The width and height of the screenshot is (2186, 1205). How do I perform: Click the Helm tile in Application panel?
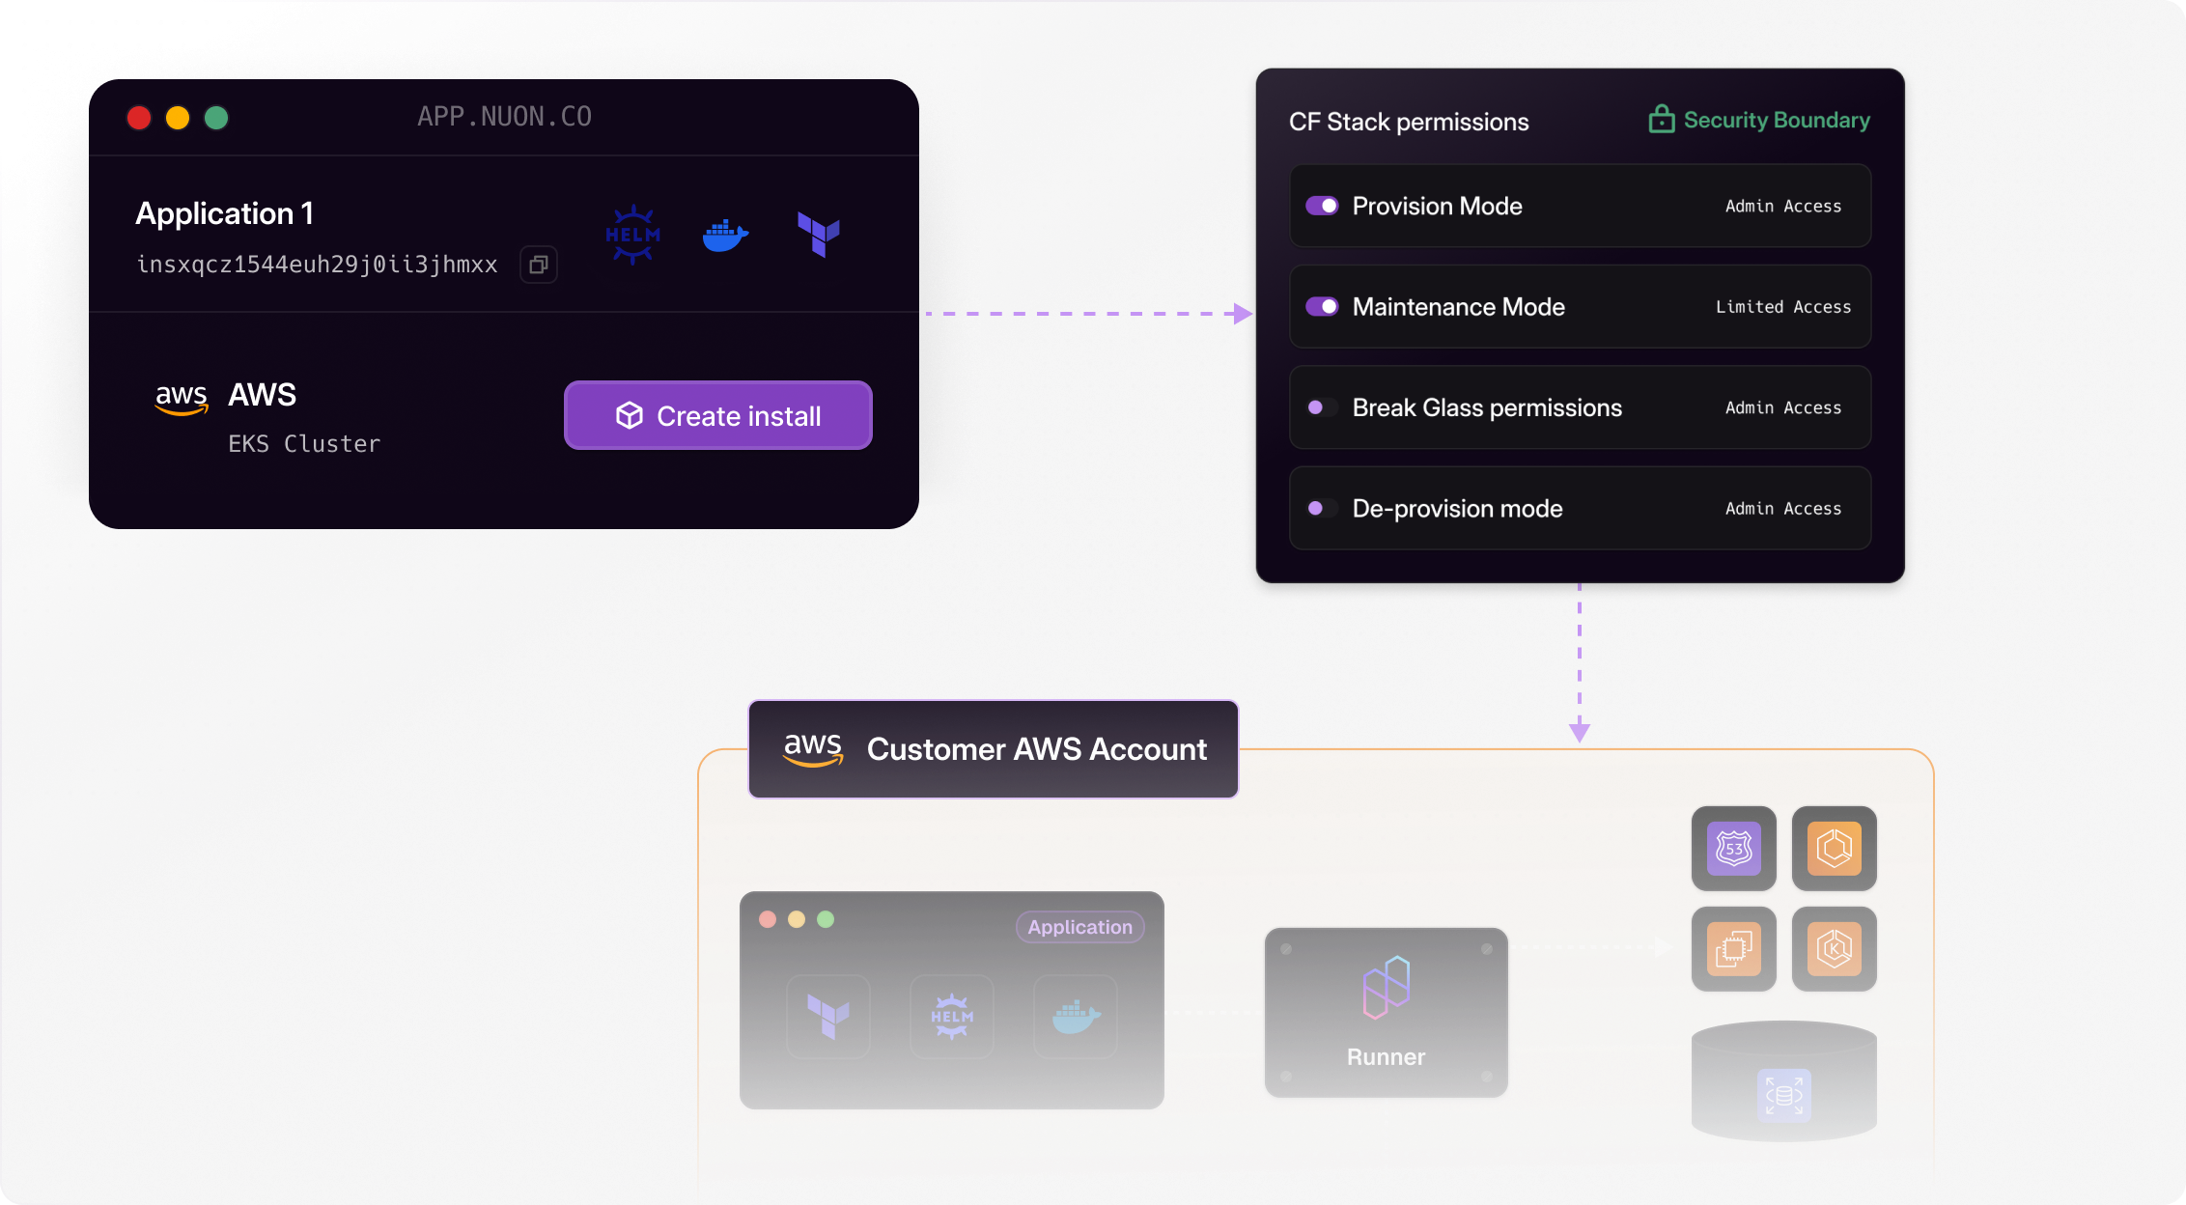[952, 1017]
